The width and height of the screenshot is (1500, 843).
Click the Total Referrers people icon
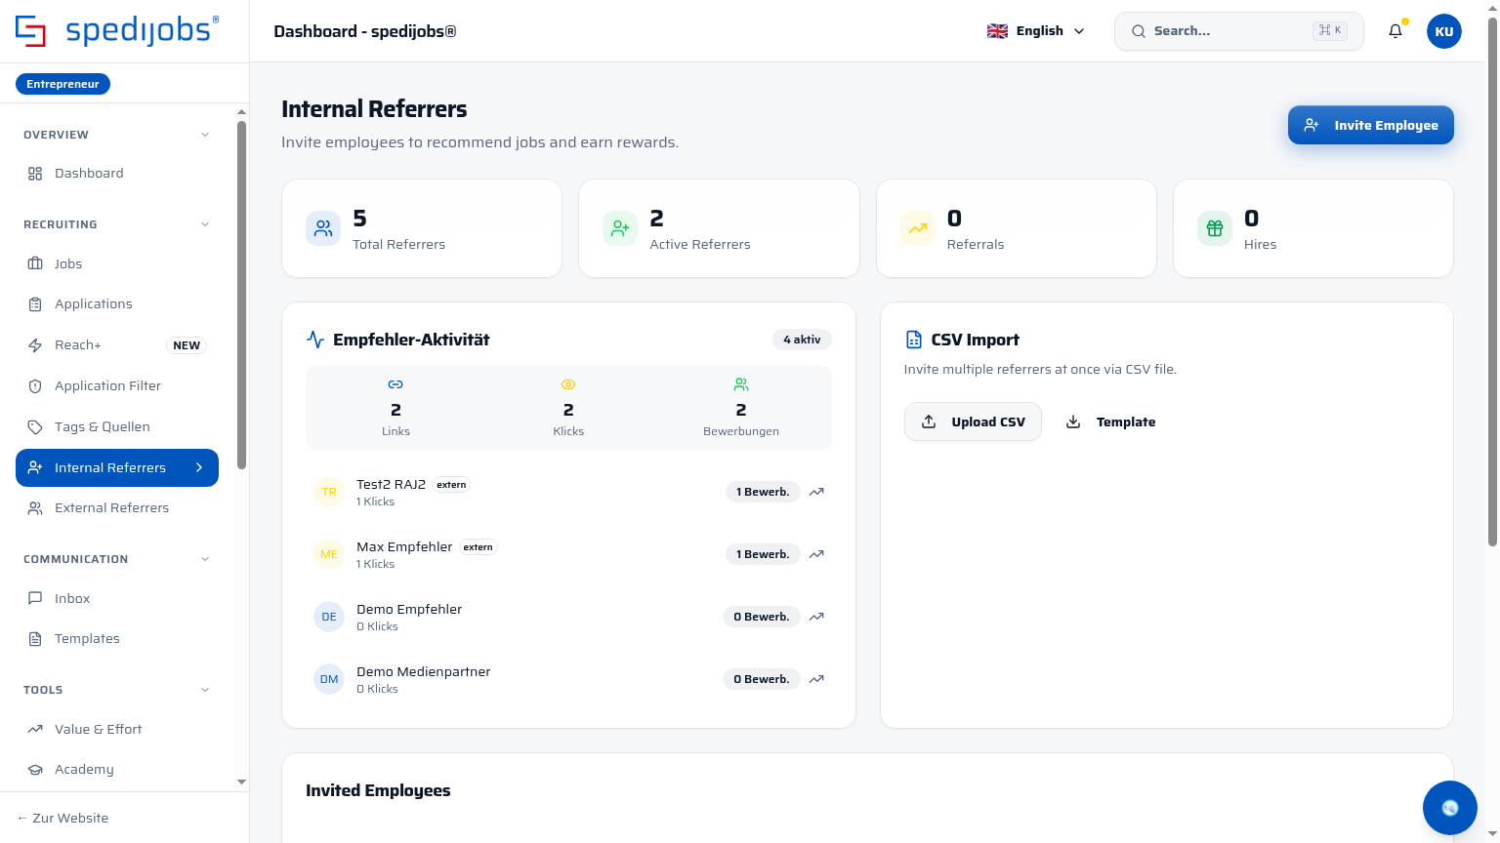(323, 228)
